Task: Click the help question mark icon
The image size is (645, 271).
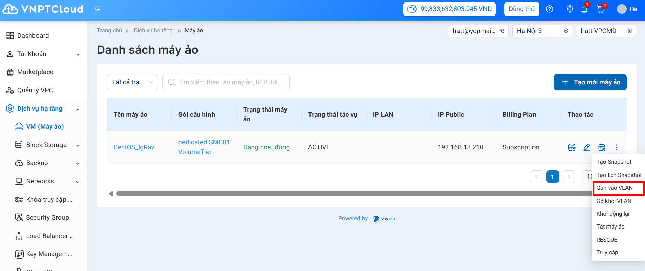Action: (550, 9)
